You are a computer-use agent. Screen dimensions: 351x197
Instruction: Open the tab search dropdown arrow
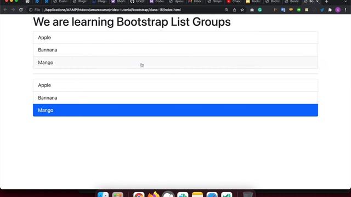(346, 1)
